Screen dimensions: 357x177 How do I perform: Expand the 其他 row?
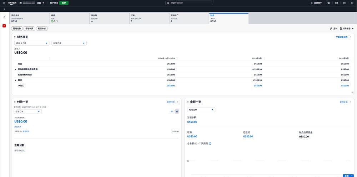pos(16,80)
